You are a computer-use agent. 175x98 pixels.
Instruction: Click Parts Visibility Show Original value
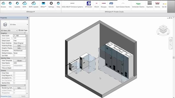point(19,43)
